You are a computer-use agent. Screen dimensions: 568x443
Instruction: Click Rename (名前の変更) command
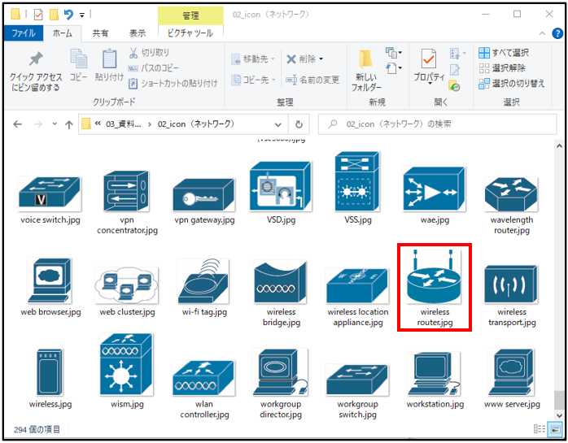(x=312, y=80)
